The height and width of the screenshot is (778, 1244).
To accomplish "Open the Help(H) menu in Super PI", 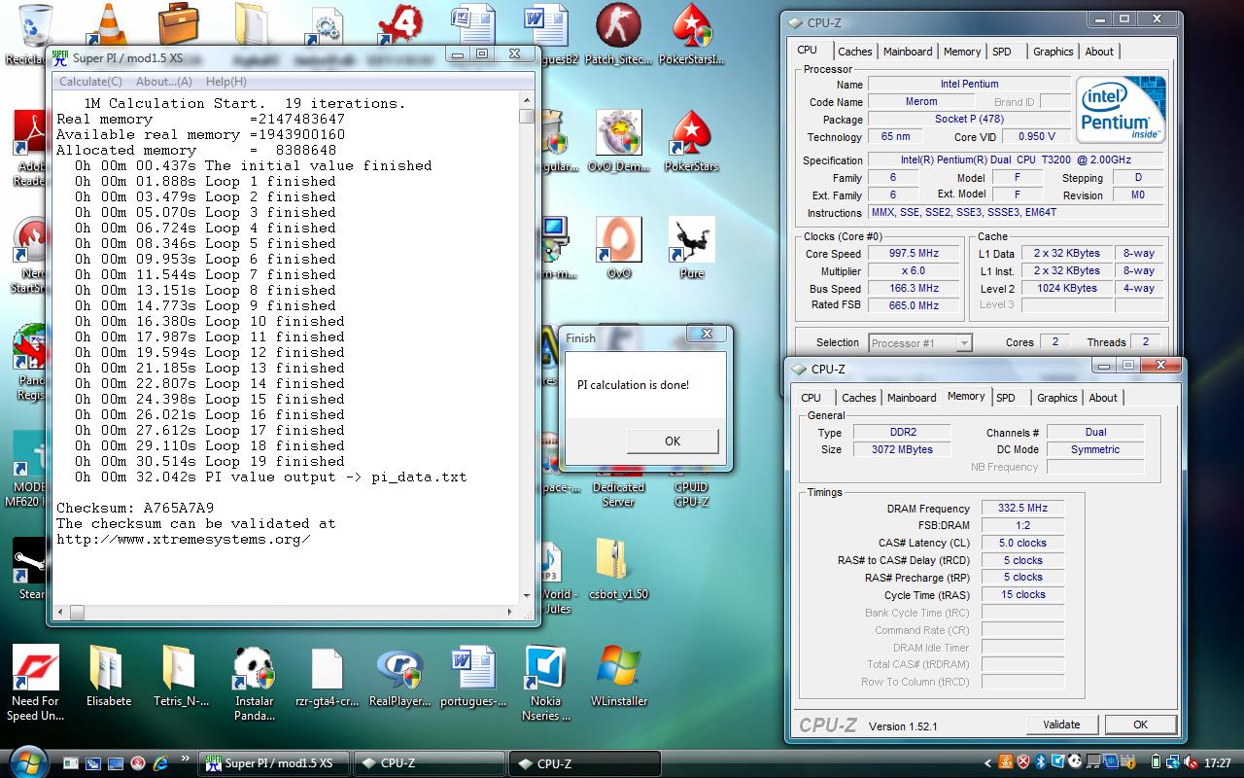I will [x=225, y=82].
